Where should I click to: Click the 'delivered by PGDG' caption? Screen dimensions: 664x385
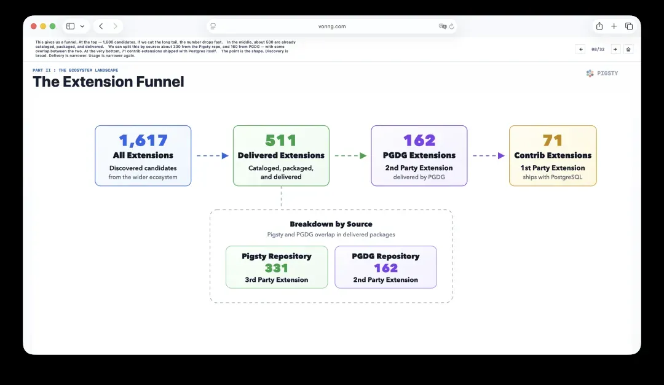point(419,177)
